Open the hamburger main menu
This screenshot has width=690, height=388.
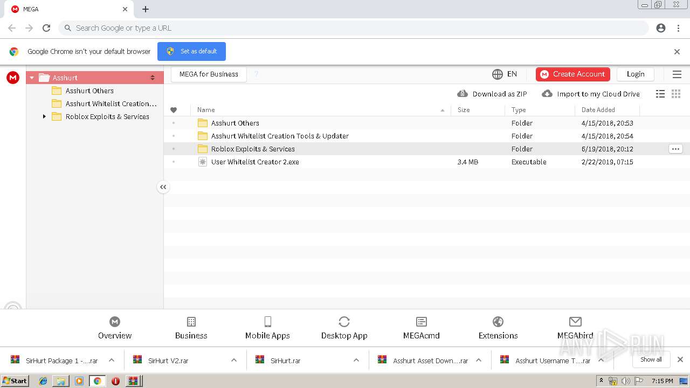[x=677, y=74]
